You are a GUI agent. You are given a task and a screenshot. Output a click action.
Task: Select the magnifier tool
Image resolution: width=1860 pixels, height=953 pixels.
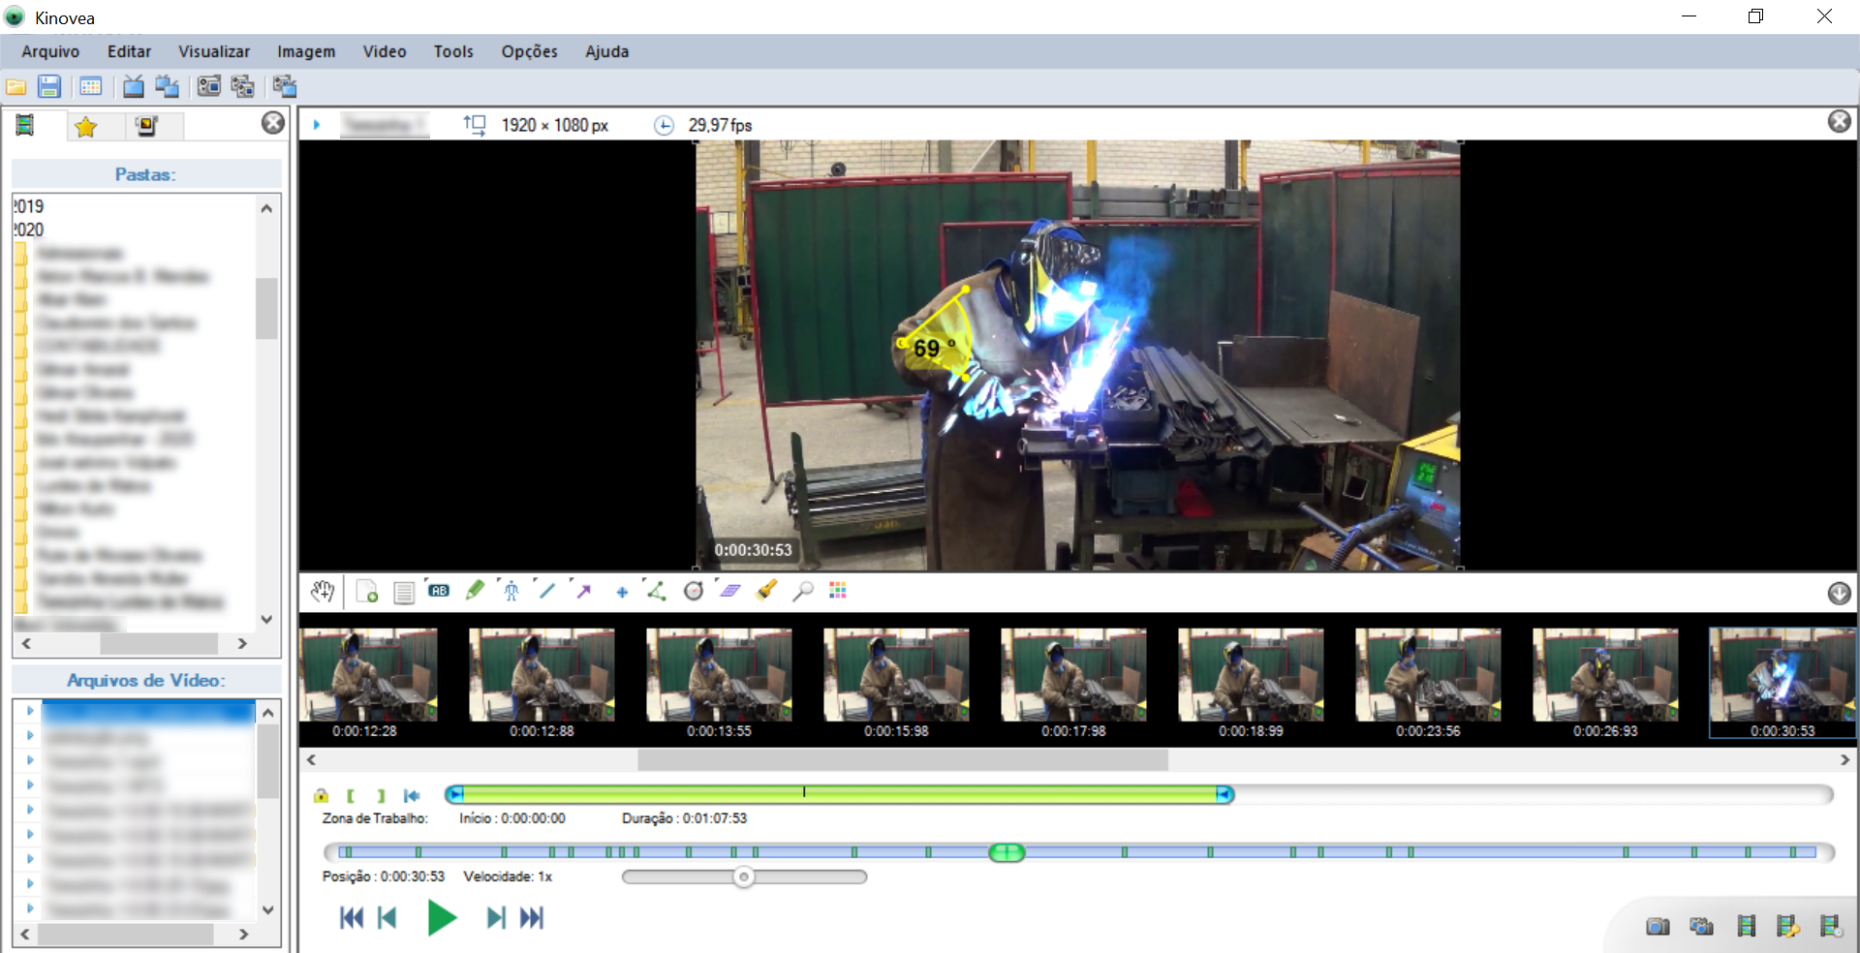pyautogui.click(x=802, y=591)
